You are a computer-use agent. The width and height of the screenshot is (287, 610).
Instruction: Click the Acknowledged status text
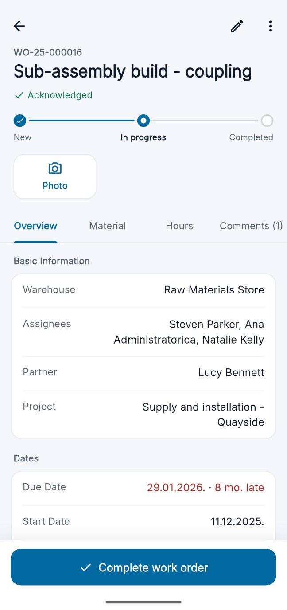coord(60,95)
